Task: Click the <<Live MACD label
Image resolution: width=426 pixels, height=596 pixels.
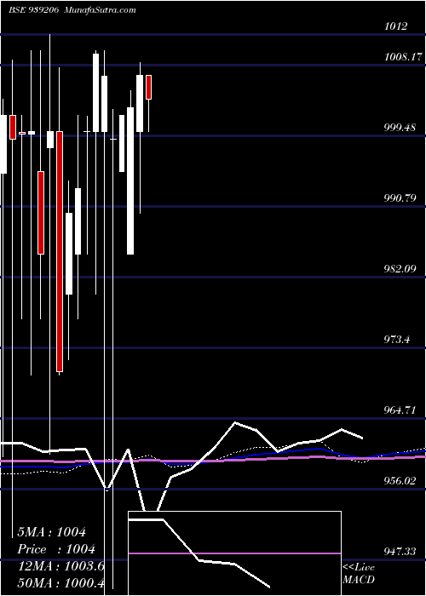Action: click(359, 574)
